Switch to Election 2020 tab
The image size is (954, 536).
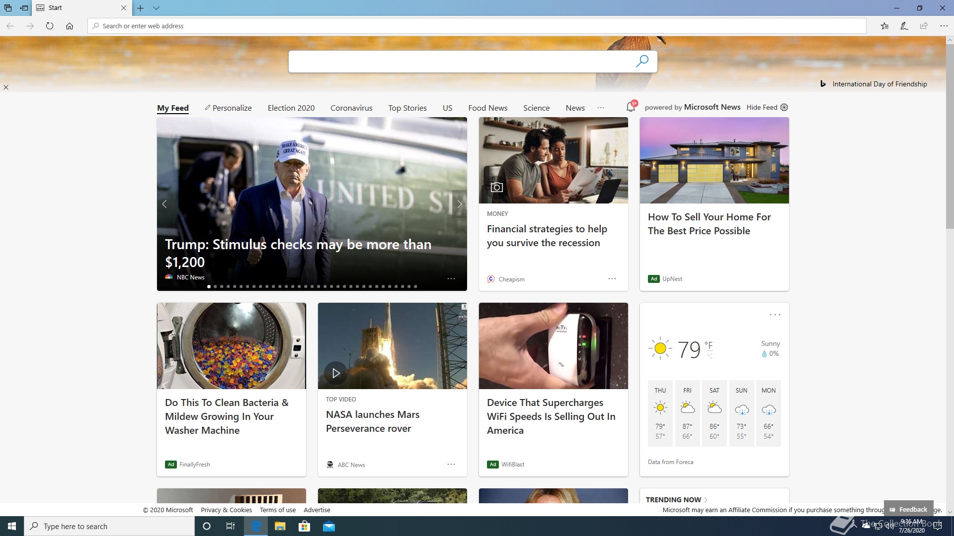coord(291,108)
